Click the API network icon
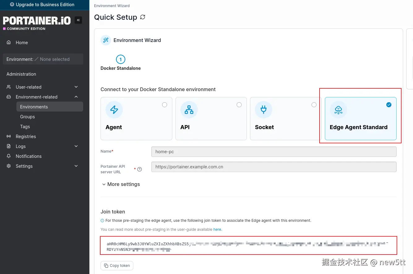The width and height of the screenshot is (413, 274). (x=189, y=110)
